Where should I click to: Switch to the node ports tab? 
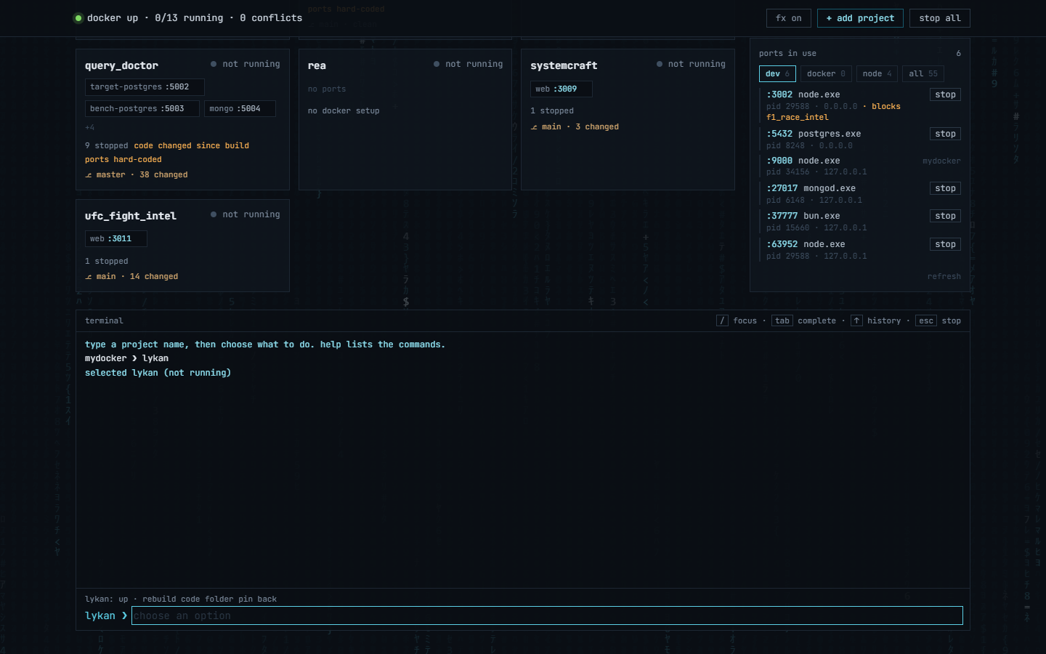click(x=877, y=73)
